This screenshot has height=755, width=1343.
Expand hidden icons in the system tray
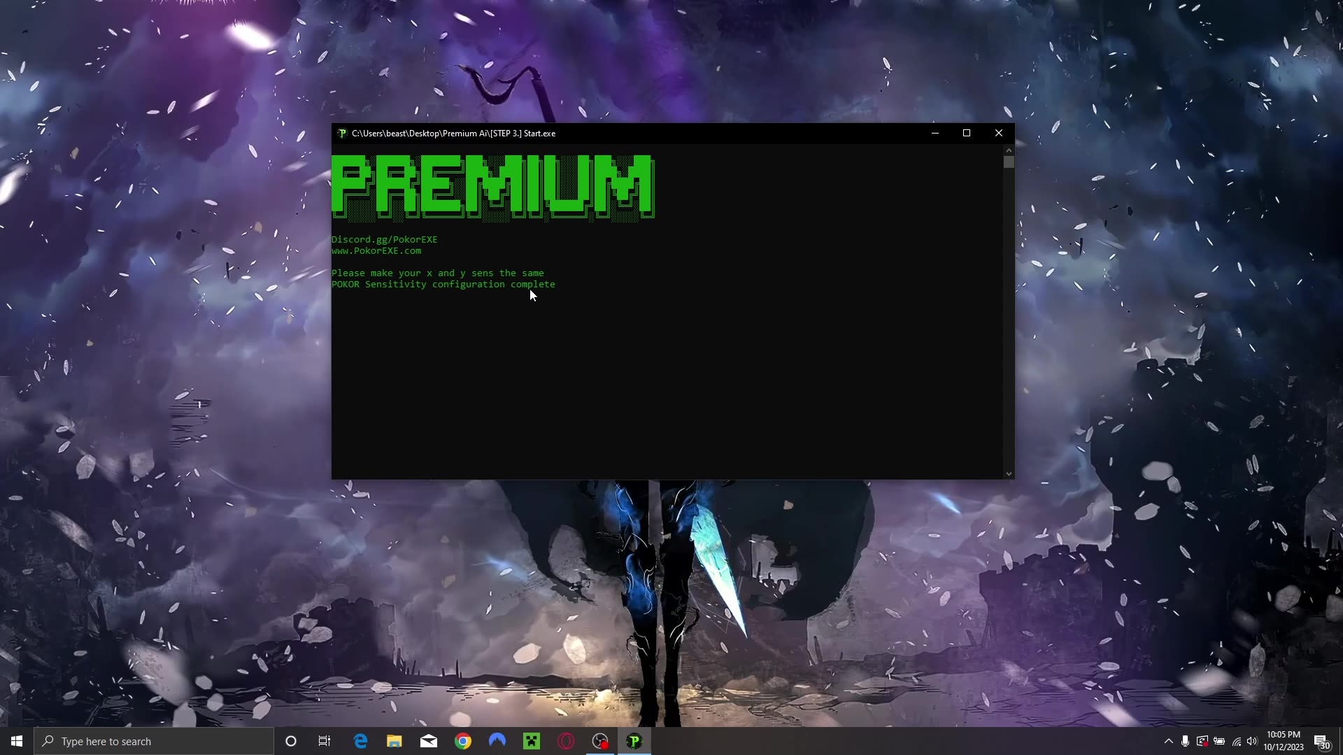click(1167, 741)
